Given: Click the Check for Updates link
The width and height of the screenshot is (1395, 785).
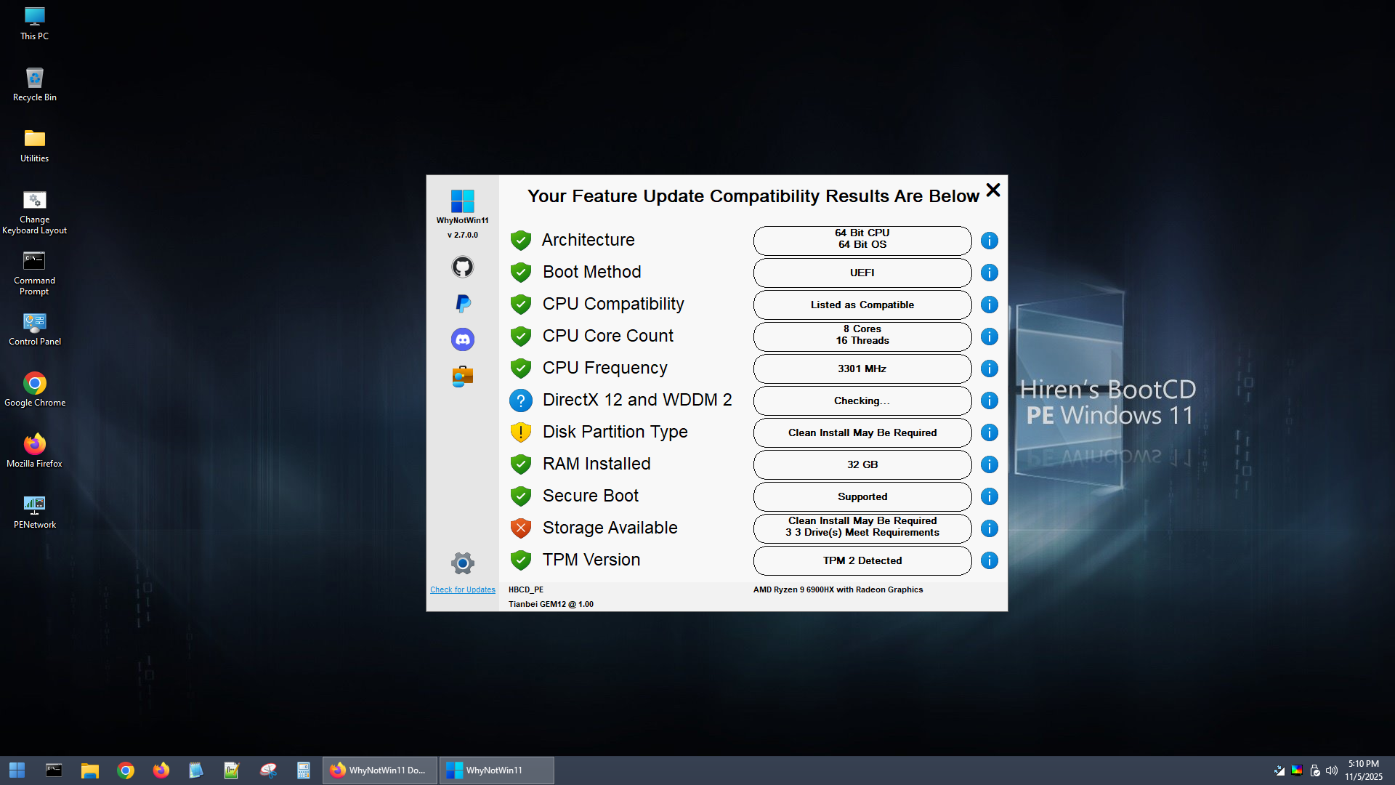Looking at the screenshot, I should [x=462, y=589].
